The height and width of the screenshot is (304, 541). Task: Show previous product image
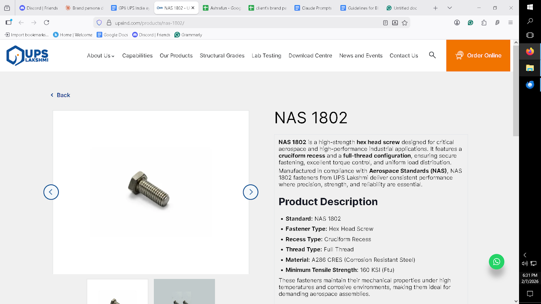[51, 192]
